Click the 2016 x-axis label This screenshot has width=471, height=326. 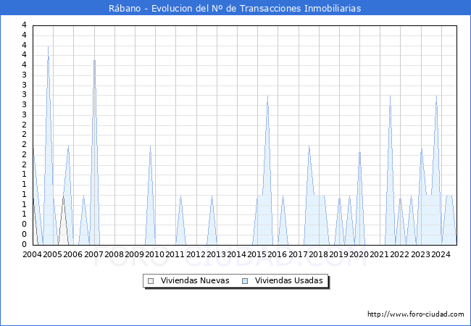tap(277, 254)
